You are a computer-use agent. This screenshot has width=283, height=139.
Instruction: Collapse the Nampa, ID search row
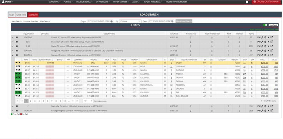(x=12, y=55)
